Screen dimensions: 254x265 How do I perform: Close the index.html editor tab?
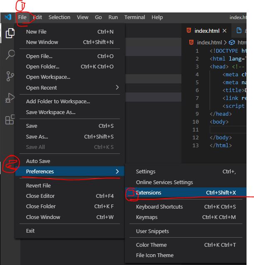click(225, 31)
